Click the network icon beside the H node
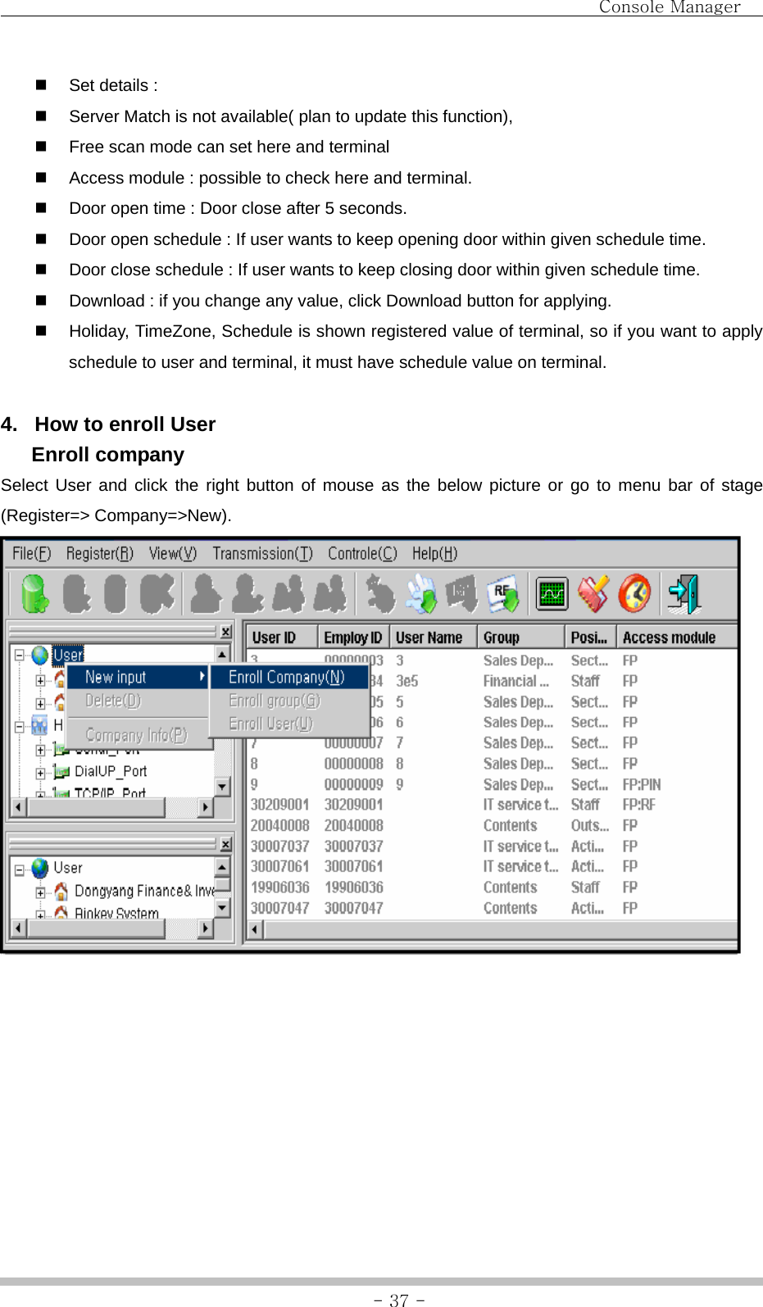The width and height of the screenshot is (763, 1307). (39, 725)
